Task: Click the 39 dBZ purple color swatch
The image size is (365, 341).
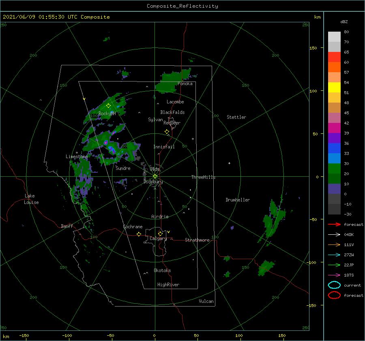Action: 334,138
